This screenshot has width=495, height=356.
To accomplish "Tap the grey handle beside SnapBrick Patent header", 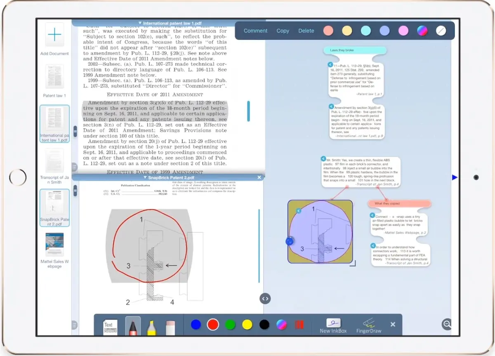I will click(75, 190).
